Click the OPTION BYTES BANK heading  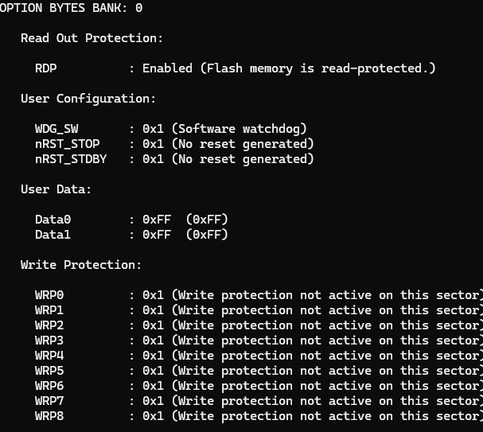[72, 8]
